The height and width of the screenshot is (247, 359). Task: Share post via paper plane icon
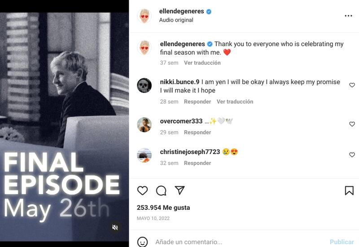coord(179,190)
